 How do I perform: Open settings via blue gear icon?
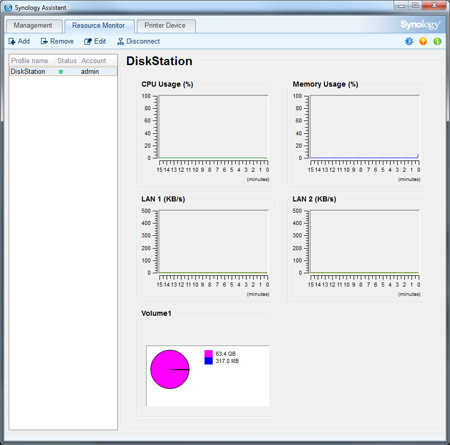(x=409, y=42)
